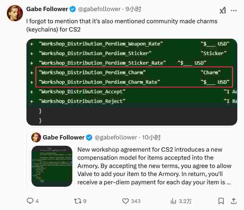Open the code diff screenshot image
Image resolution: width=244 pixels, height=210 pixels.
pyautogui.click(x=132, y=82)
